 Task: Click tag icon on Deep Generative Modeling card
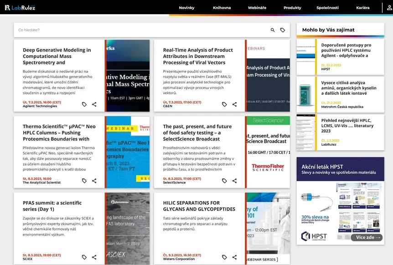click(84, 104)
